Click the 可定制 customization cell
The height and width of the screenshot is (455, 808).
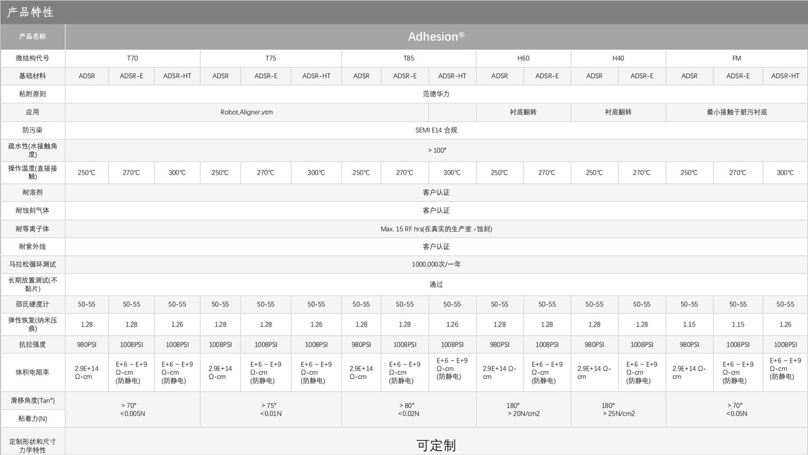coord(436,445)
